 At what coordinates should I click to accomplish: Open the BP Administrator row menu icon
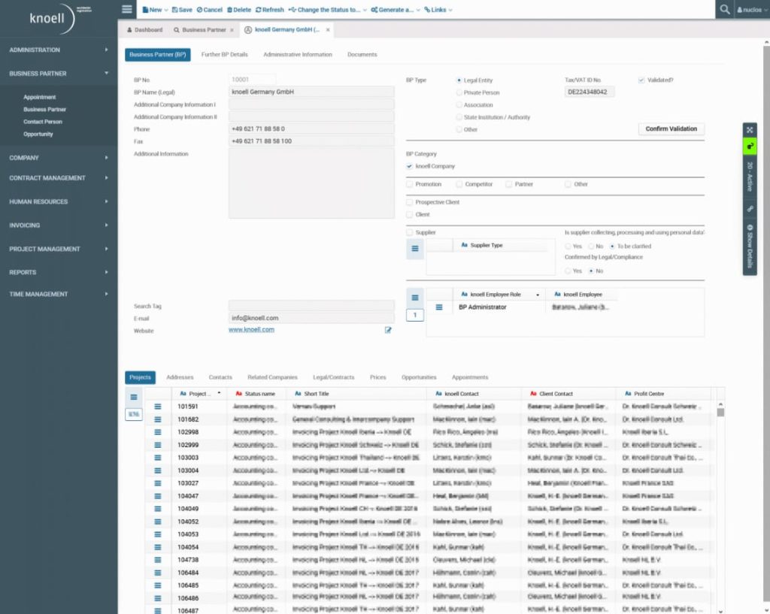pyautogui.click(x=439, y=307)
